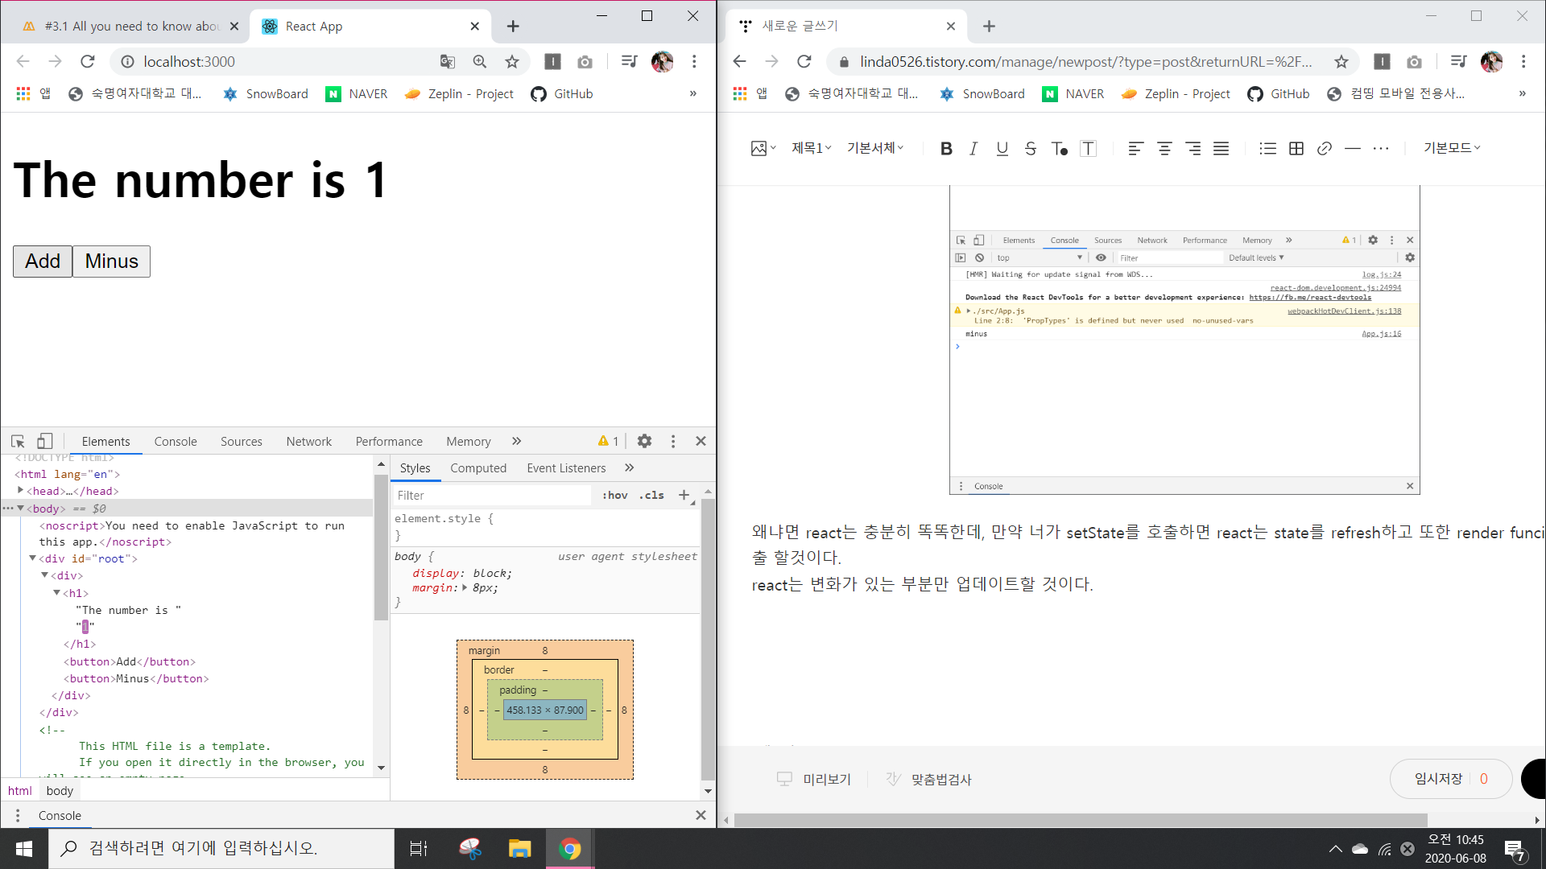Toggle the :hov element state panel
Viewport: 1546px width, 869px height.
pos(615,496)
